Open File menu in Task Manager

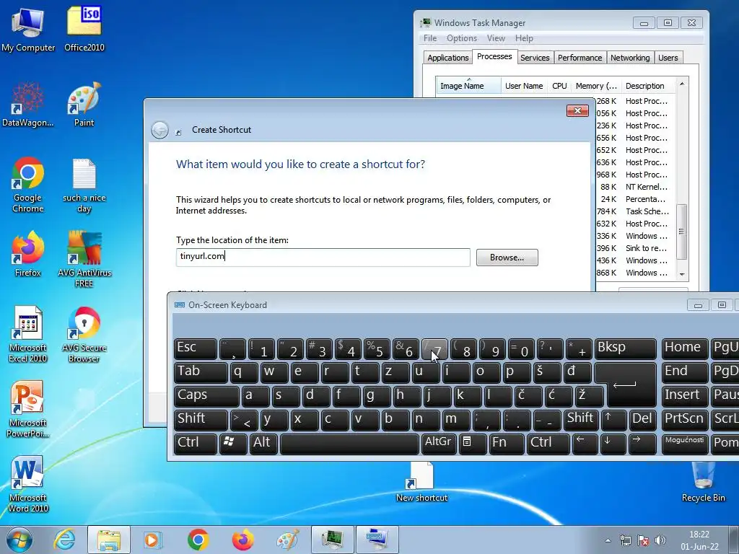[430, 38]
